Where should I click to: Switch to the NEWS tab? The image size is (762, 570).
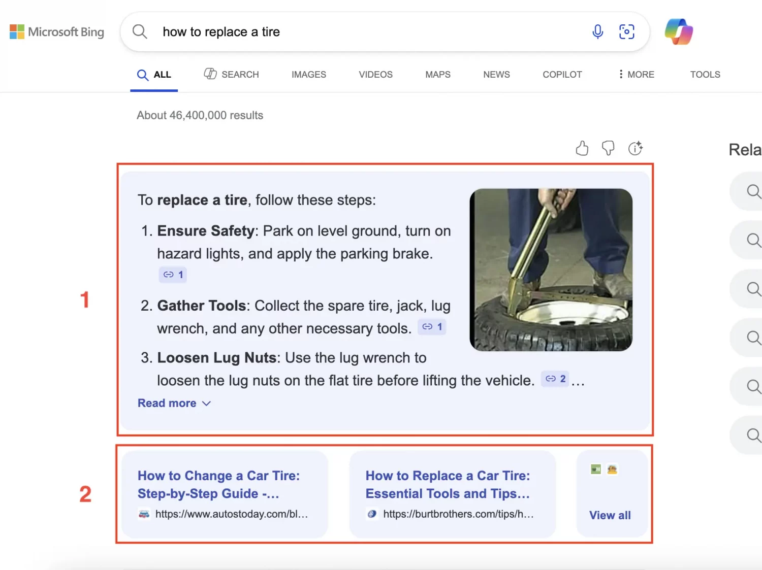(497, 75)
